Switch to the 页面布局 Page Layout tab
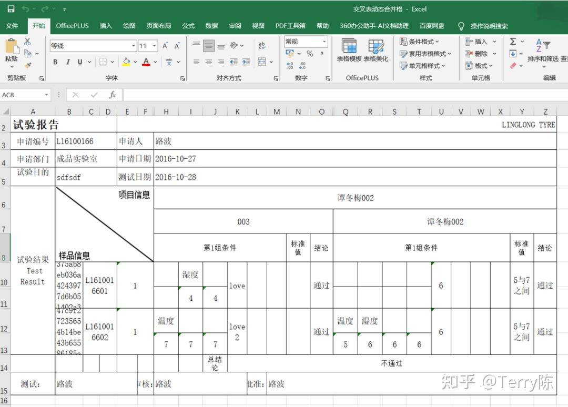The height and width of the screenshot is (407, 568). [x=159, y=26]
